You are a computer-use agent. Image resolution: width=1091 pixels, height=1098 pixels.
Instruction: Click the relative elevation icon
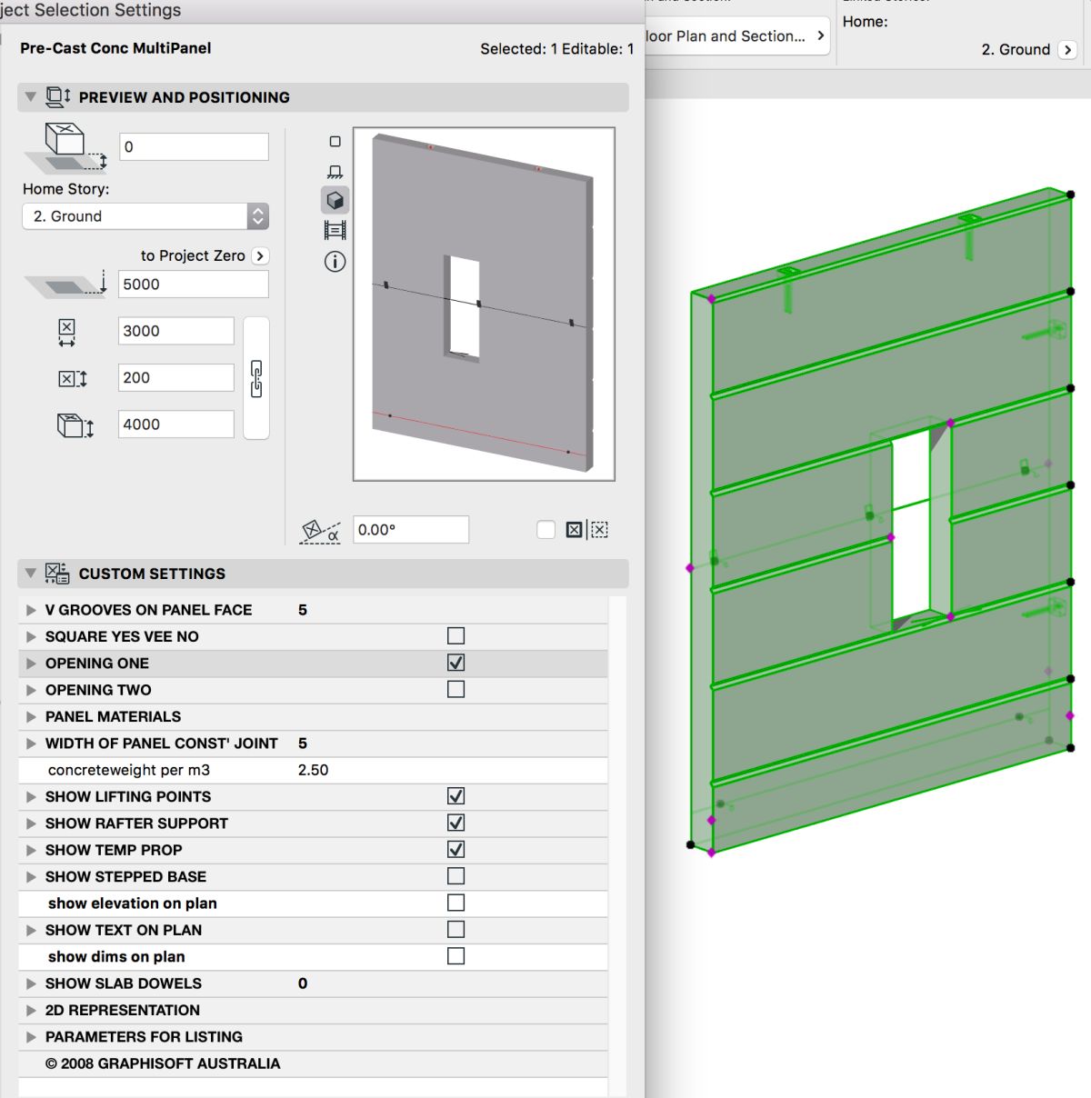[x=66, y=148]
